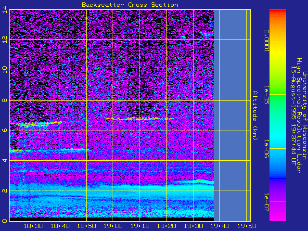Click the 1e-05 color scale label
Image resolution: width=308 pixels, height=231 pixels.
(266, 95)
